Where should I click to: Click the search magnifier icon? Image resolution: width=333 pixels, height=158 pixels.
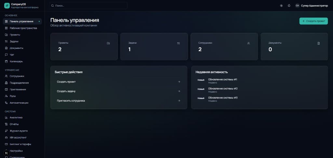[52, 6]
